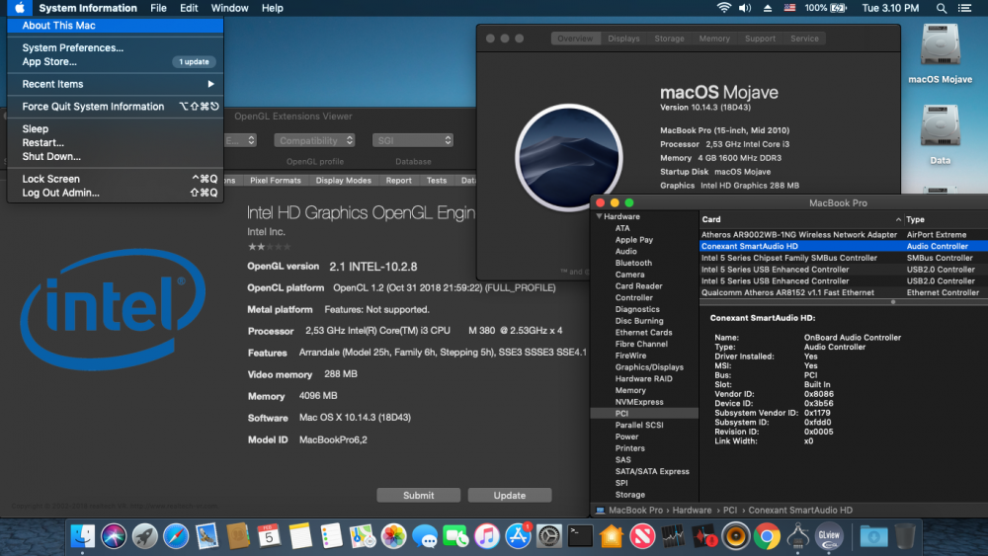988x556 pixels.
Task: Open Reminders icon in the dock
Action: [x=331, y=536]
